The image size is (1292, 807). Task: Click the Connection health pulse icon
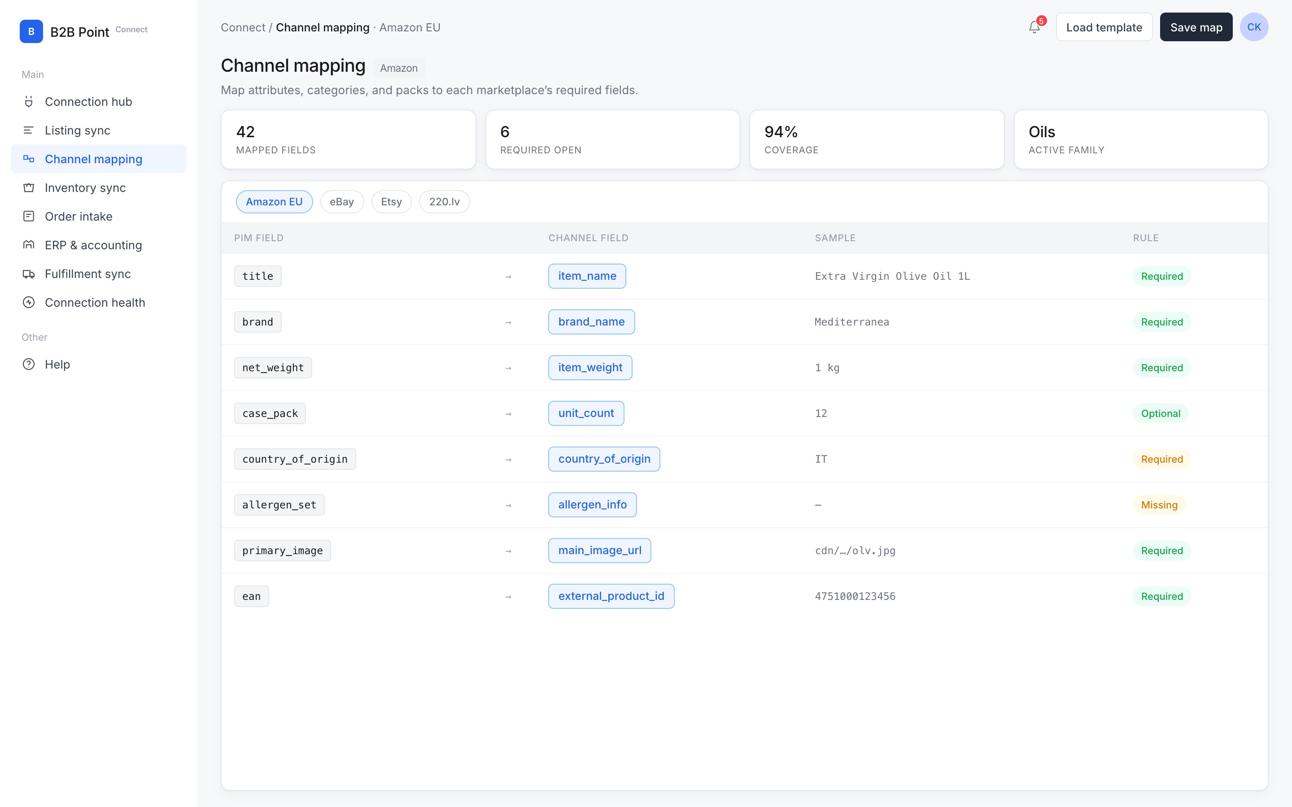(x=29, y=303)
